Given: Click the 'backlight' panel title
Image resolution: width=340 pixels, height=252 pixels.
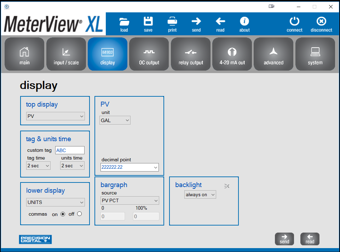Looking at the screenshot, I should point(189,185).
